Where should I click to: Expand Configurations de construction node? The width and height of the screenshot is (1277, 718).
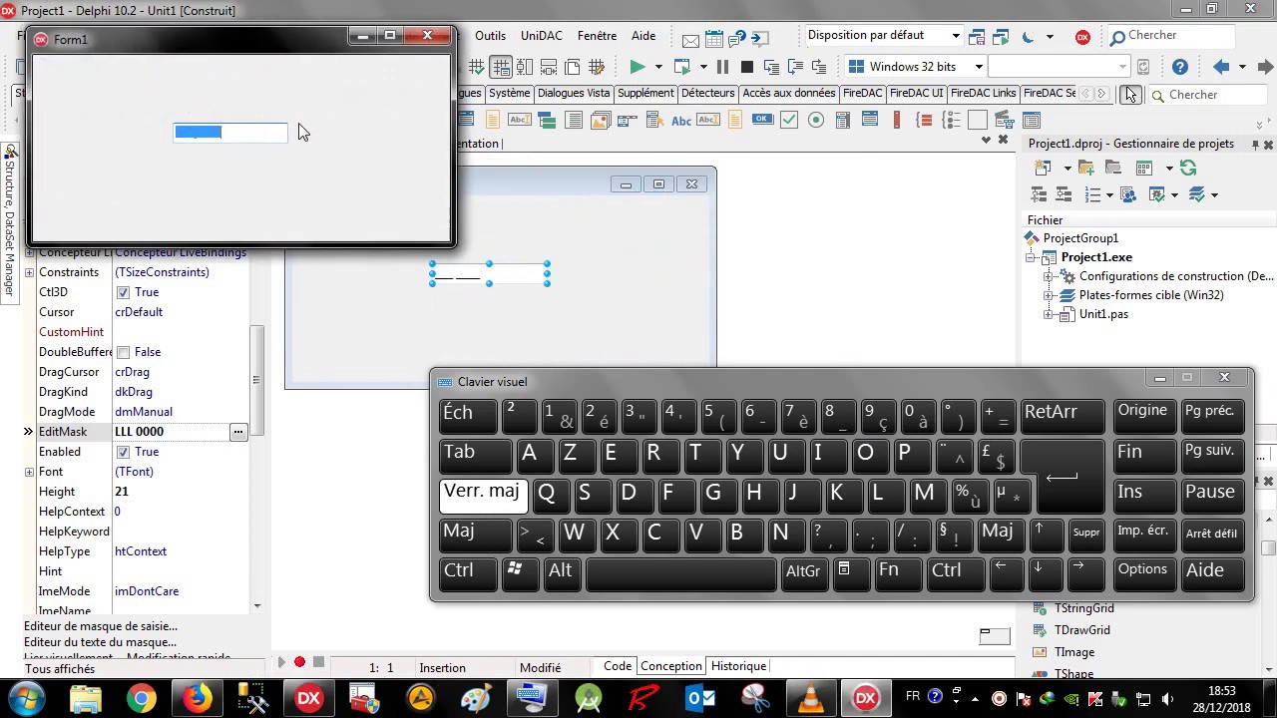(x=1049, y=276)
